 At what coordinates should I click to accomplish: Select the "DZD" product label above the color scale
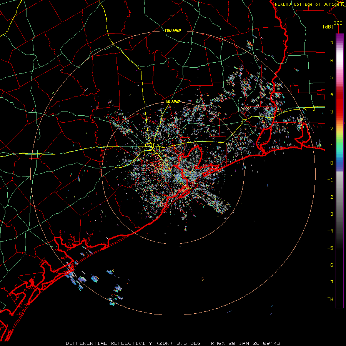pyautogui.click(x=338, y=23)
